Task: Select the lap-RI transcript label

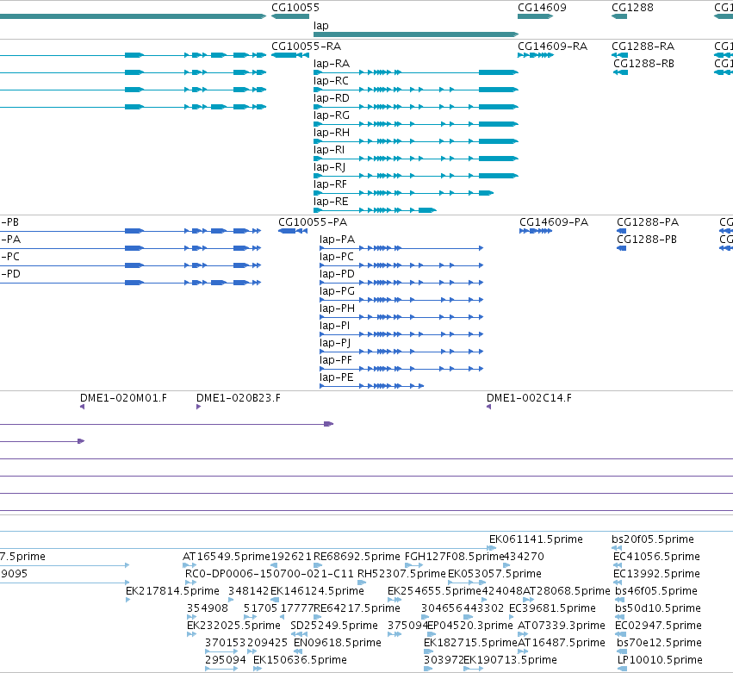Action: pyautogui.click(x=329, y=150)
